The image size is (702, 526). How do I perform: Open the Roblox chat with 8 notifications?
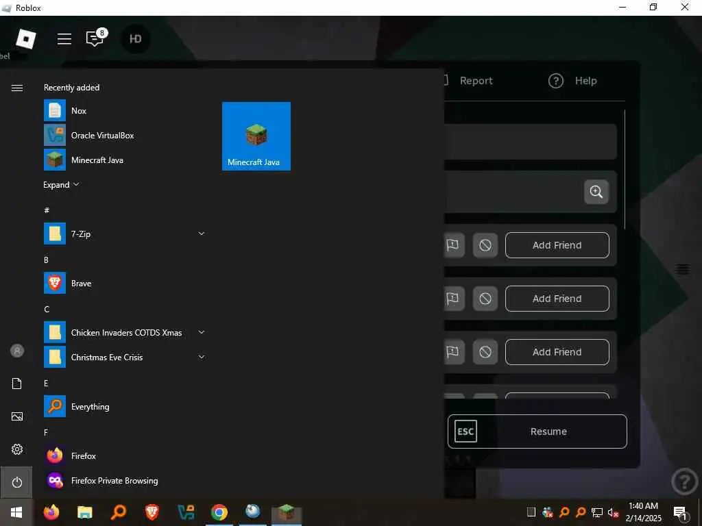[x=95, y=38]
